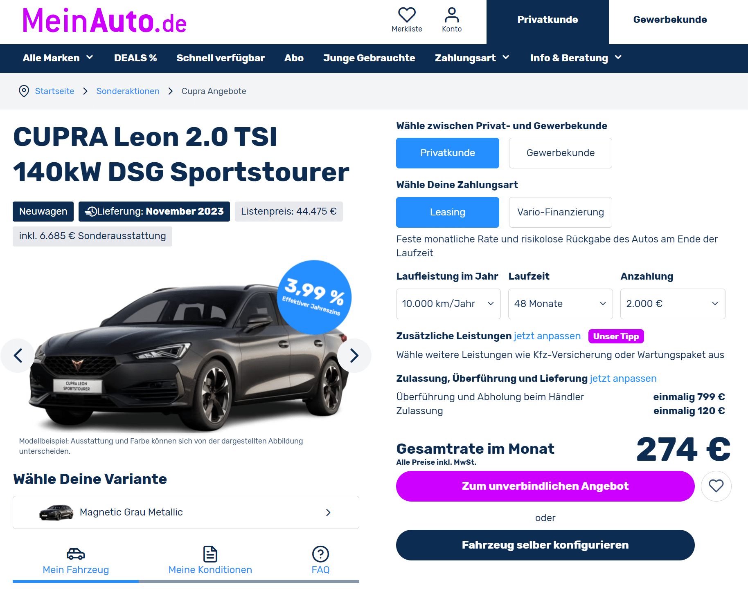This screenshot has height=596, width=748.
Task: Choose Vario-Finanzierung payment type
Action: click(560, 212)
